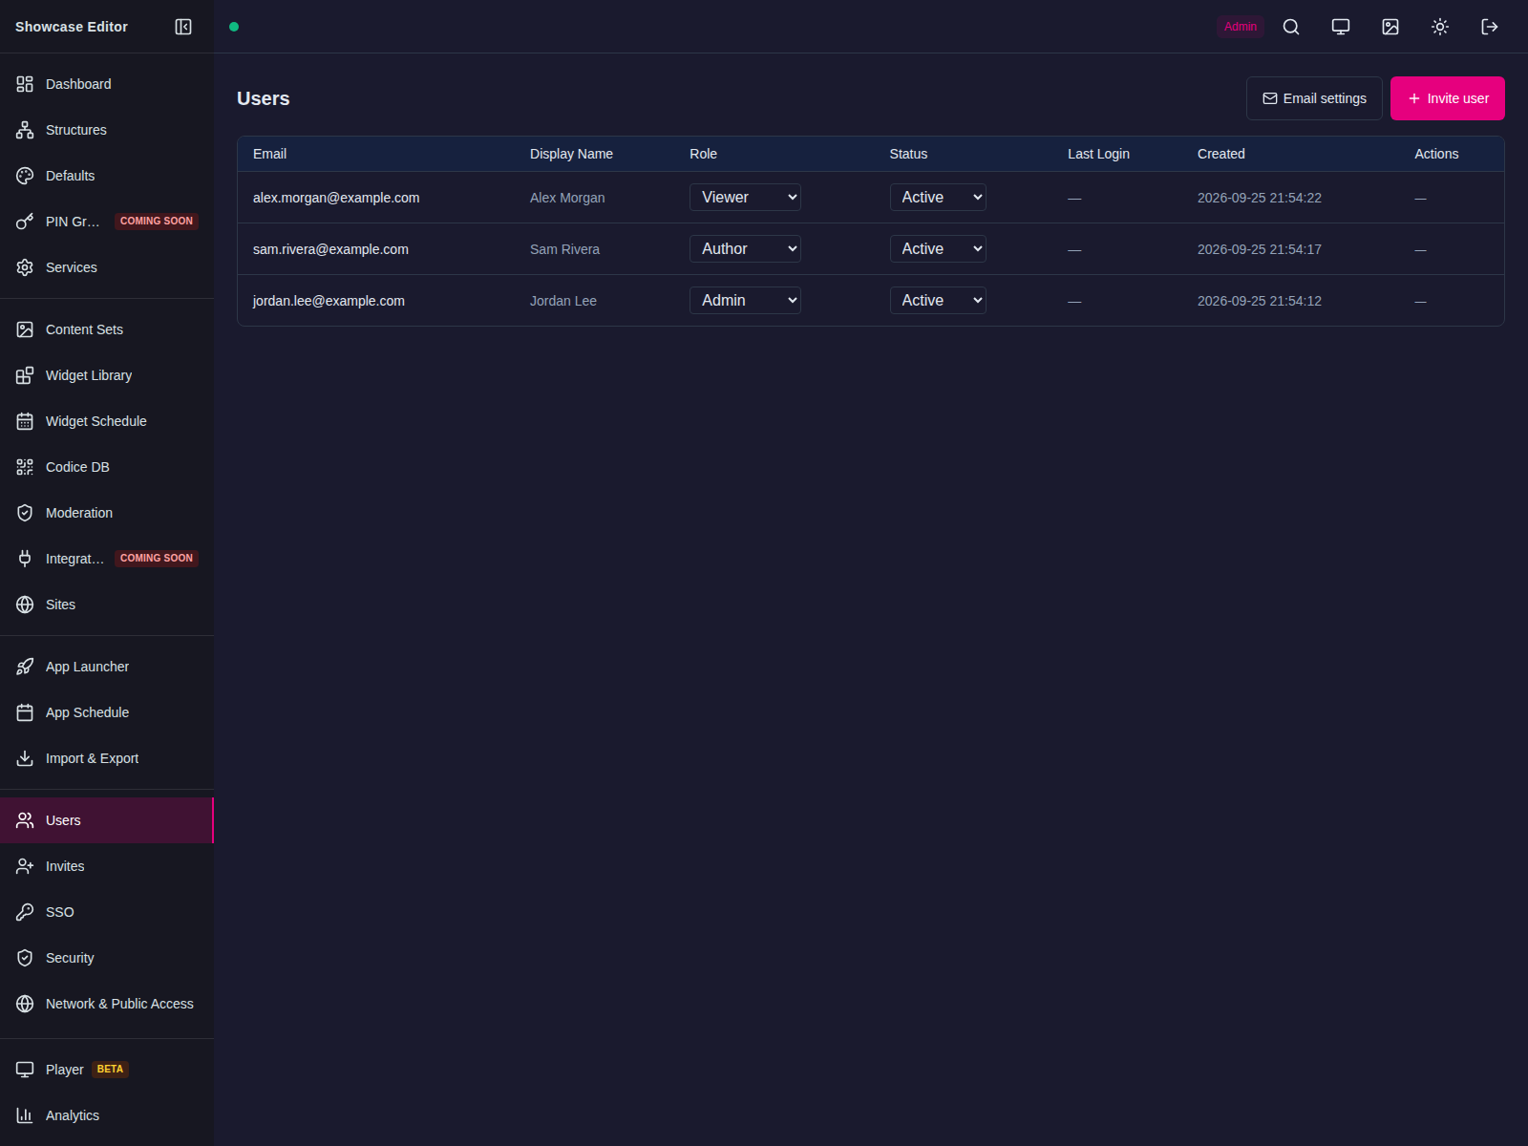Click alex.morgan@example.com email cell
1528x1146 pixels.
click(336, 198)
